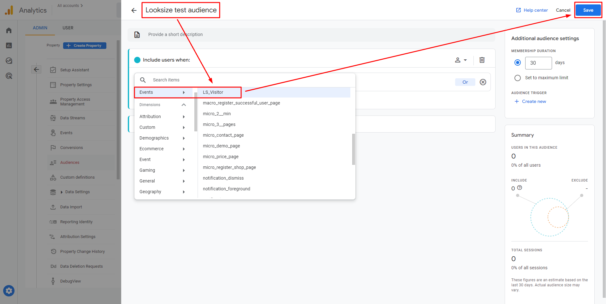Viewport: 606px width, 304px height.
Task: Click the Custom definitions shapes icon
Action: [53, 177]
